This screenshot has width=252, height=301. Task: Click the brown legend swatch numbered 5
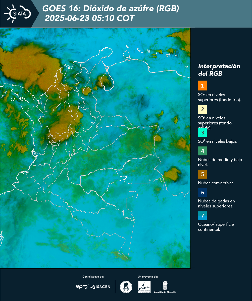[202, 174]
